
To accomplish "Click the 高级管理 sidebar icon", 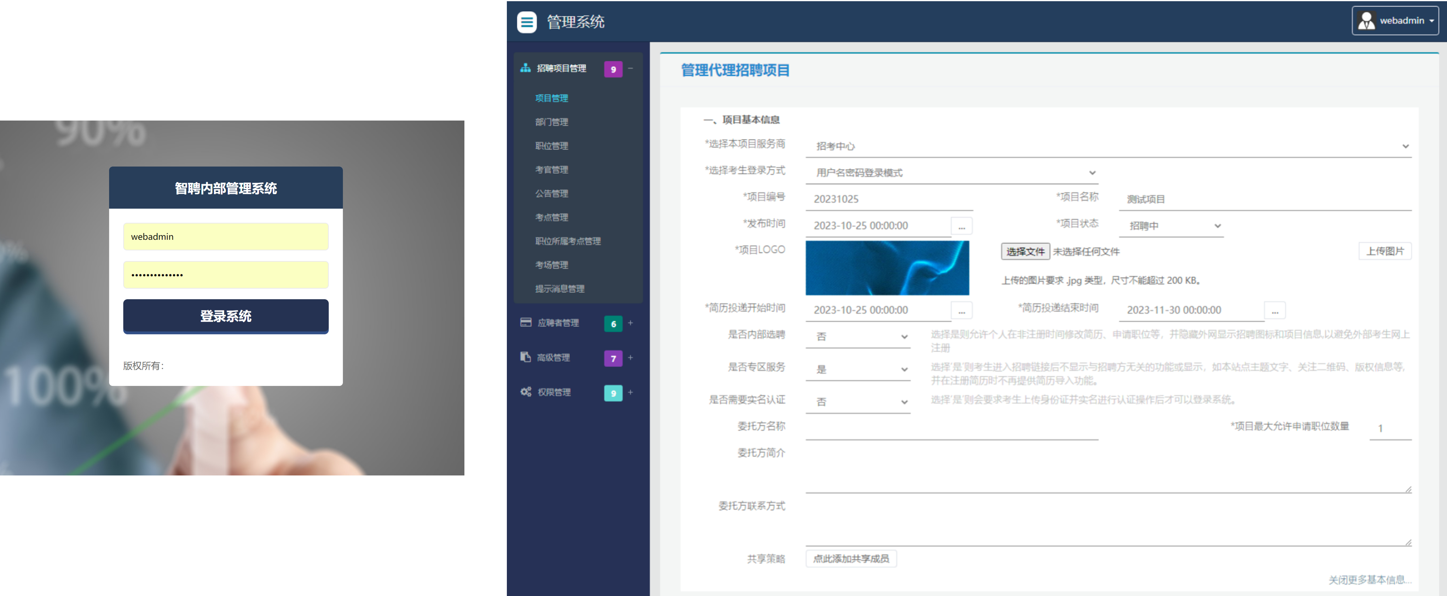I will [x=526, y=357].
